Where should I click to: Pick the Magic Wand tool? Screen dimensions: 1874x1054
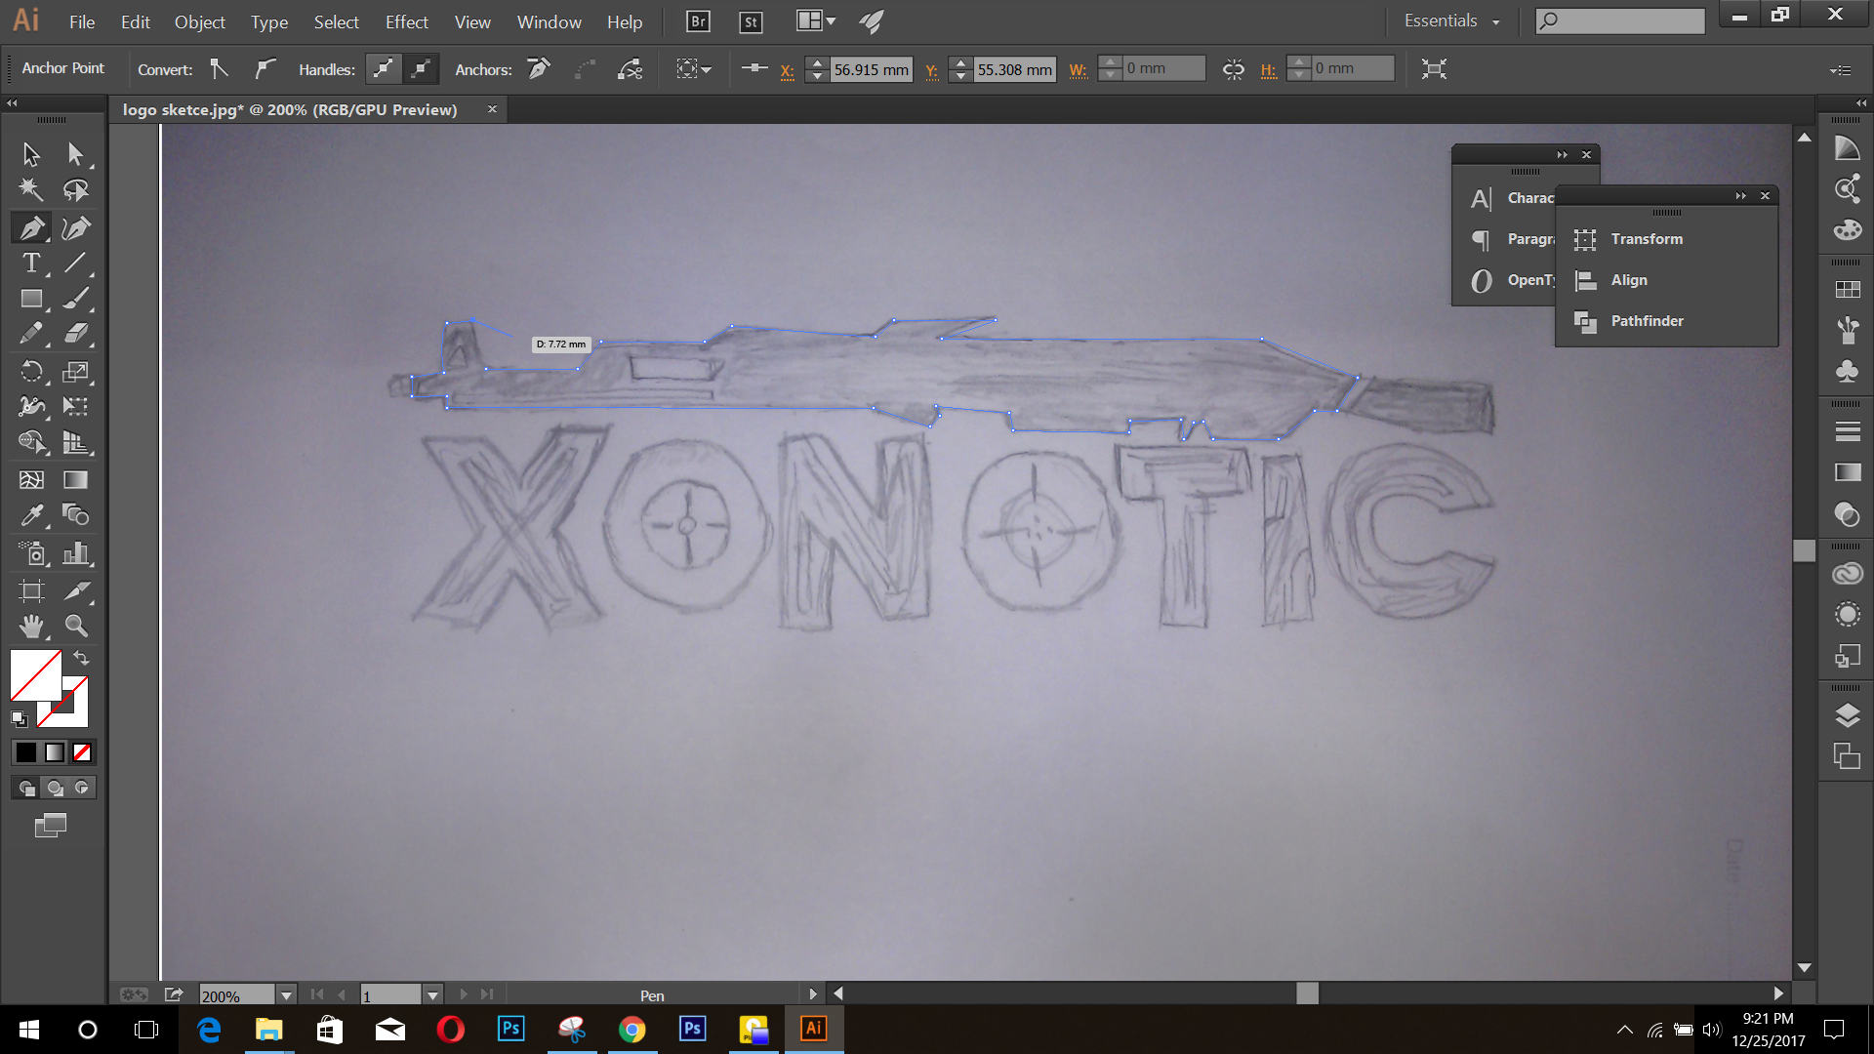click(31, 190)
